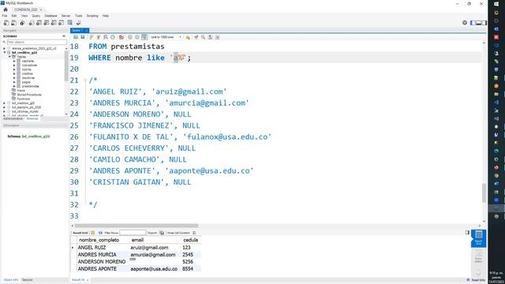
Task: Open the object inspector icon in main toolbar
Action: coord(22,23)
